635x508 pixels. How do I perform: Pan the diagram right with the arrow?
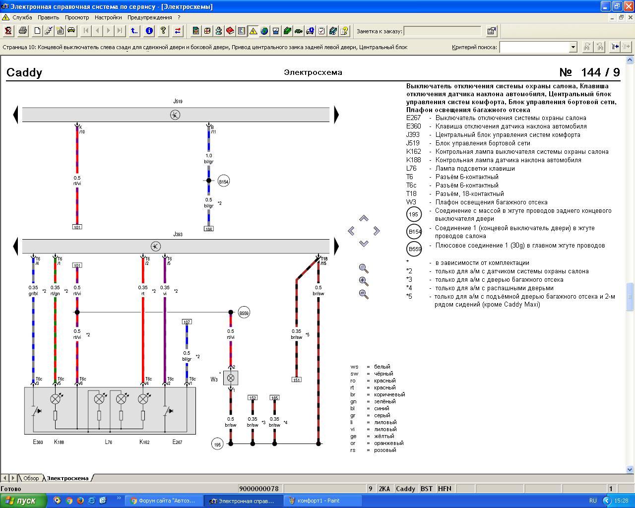coord(377,231)
